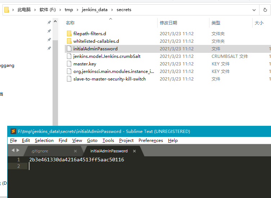
Task: Go to the jenkins_data breadcrumb folder
Action: [95, 10]
